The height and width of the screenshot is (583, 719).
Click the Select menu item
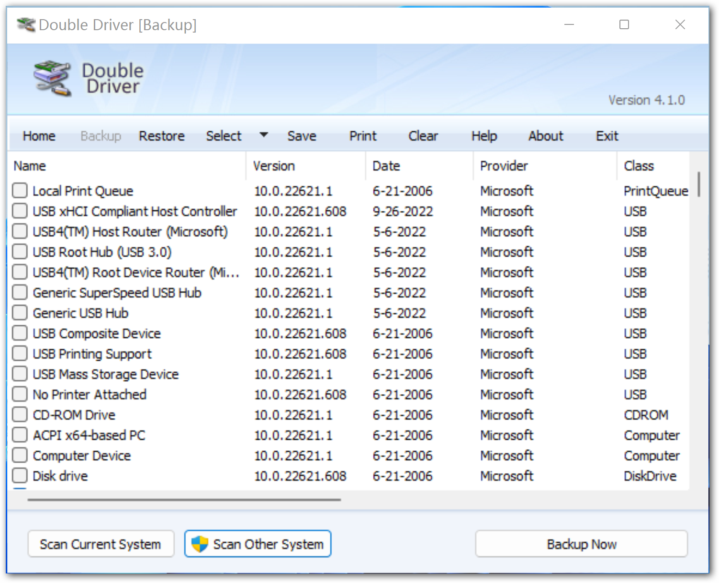[224, 136]
